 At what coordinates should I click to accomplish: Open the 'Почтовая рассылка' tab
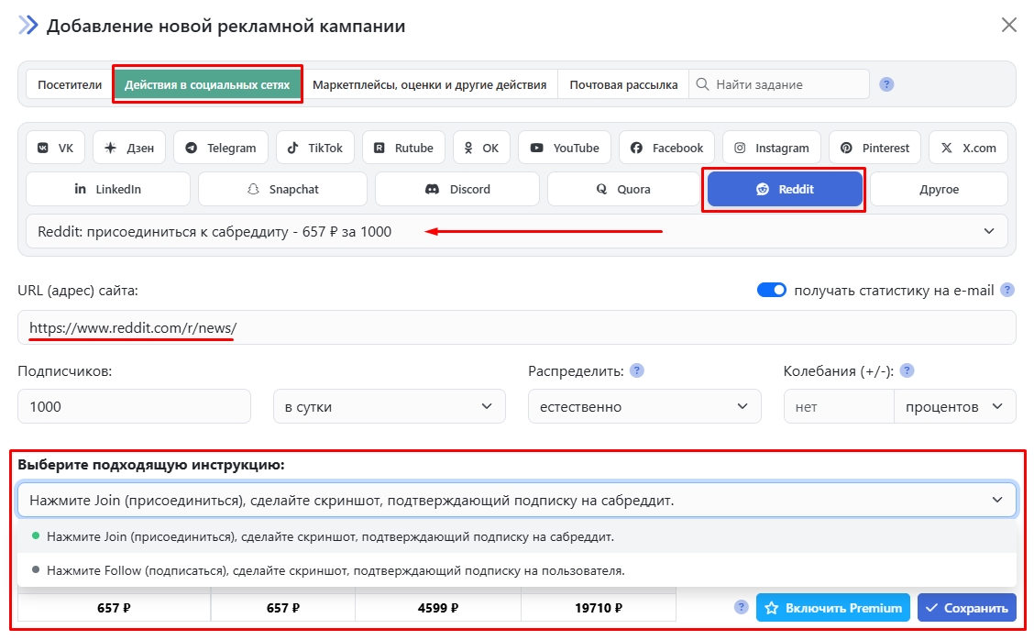click(x=623, y=84)
